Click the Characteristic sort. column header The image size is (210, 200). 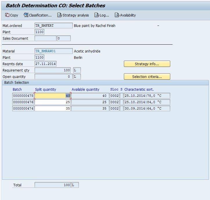[139, 89]
